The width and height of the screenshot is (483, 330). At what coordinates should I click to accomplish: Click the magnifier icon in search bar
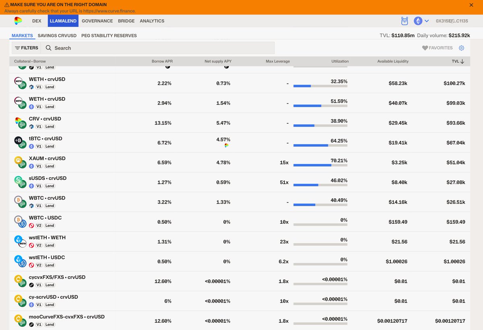(x=48, y=48)
